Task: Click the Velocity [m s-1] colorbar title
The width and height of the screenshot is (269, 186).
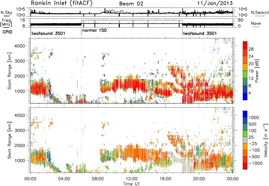Action: pos(266,140)
